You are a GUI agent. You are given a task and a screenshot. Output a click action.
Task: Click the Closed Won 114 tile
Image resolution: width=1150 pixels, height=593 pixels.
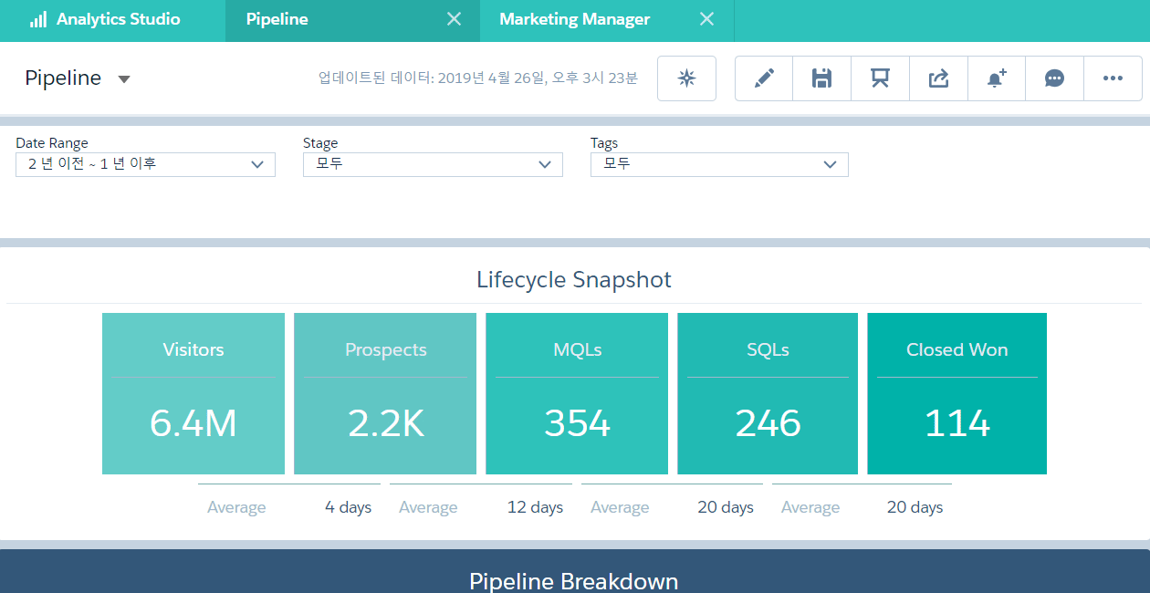point(957,394)
